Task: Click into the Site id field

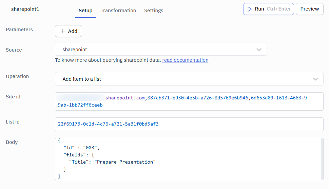Action: (x=189, y=101)
